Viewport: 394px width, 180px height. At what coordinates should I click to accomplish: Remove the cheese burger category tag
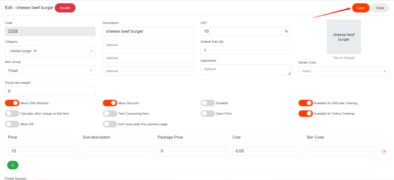[x=35, y=51]
